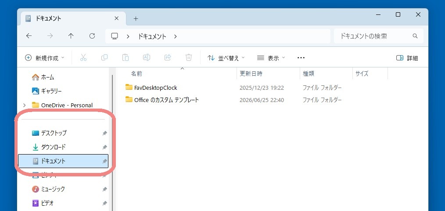Click the pin icon beside the sidebar ドキュメント row
445x211 pixels.
pos(105,161)
